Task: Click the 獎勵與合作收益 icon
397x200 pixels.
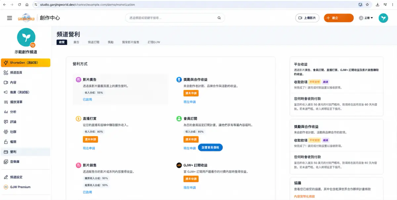Action: click(179, 80)
